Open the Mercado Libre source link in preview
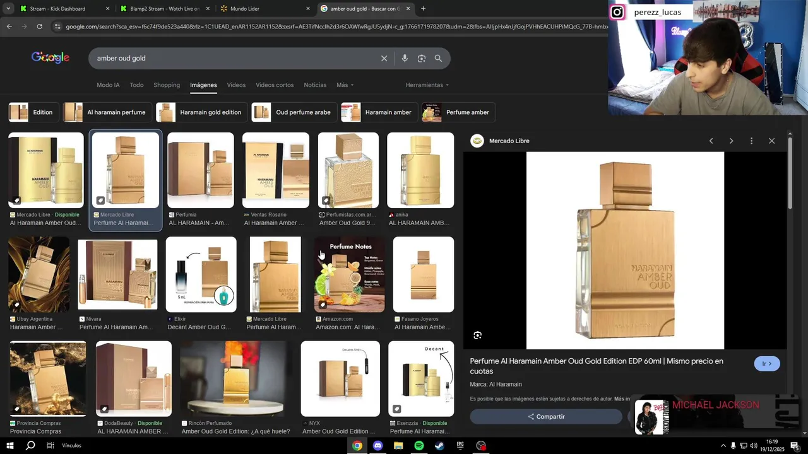 [x=500, y=141]
